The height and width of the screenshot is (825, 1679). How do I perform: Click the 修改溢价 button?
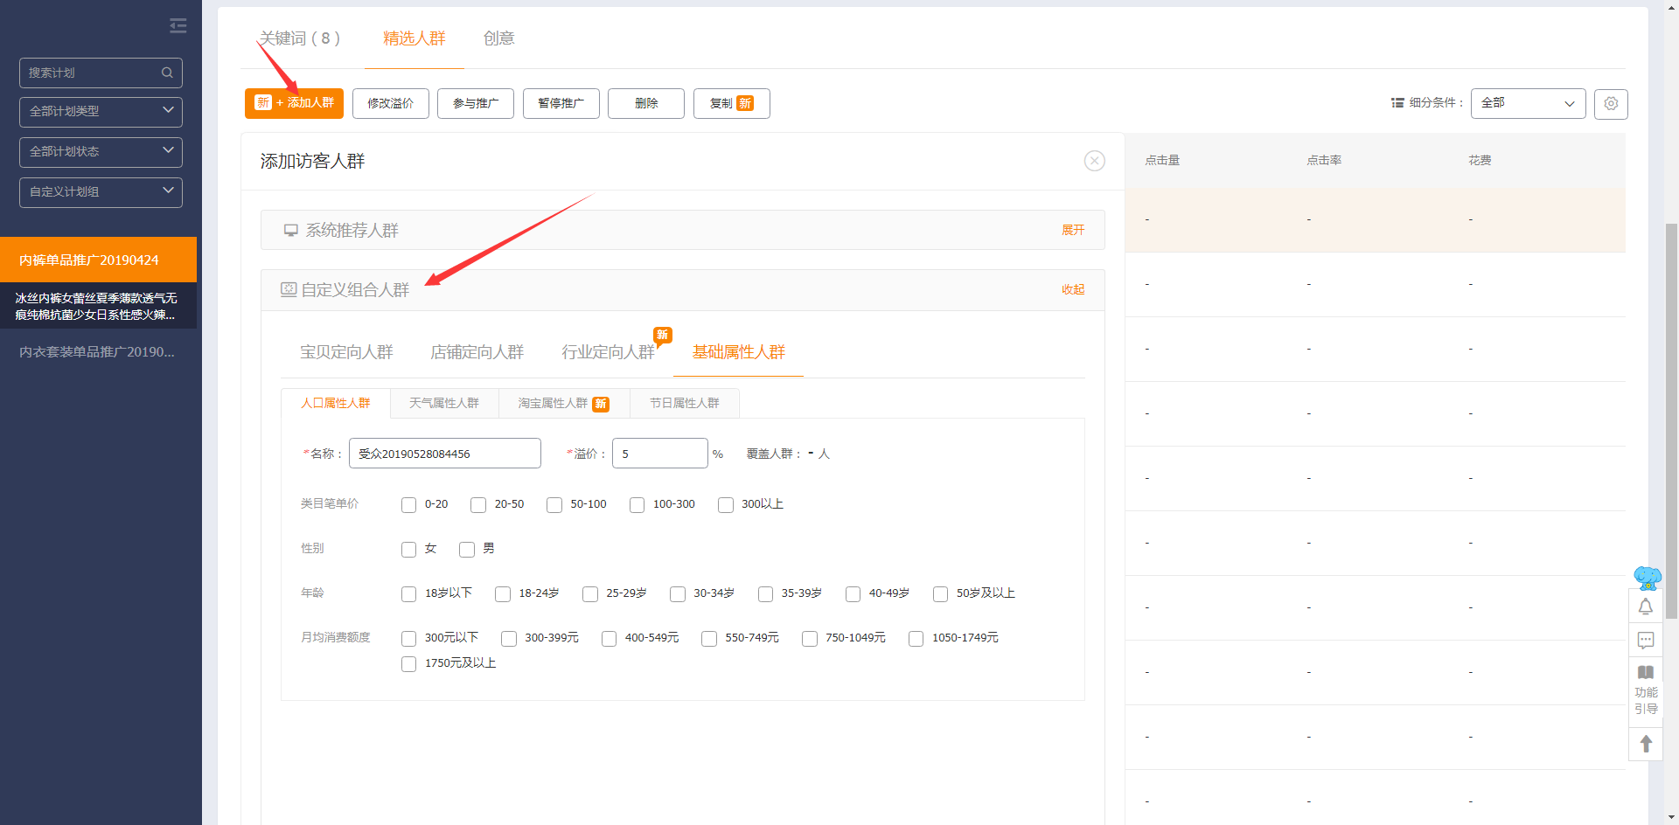click(390, 103)
